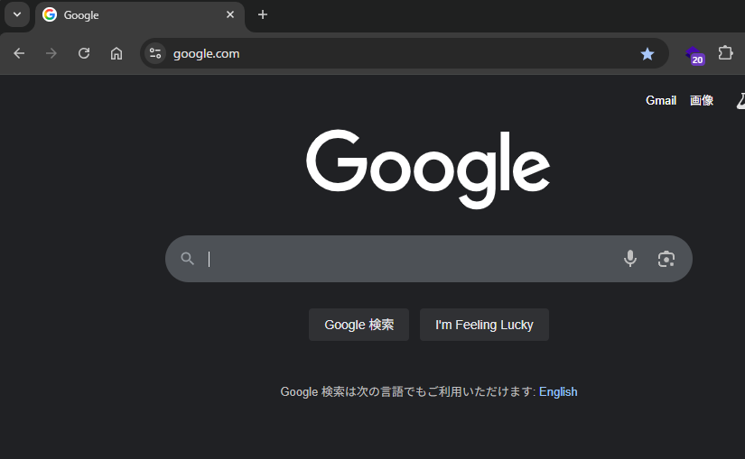Switch language to English link
Viewport: 745px width, 459px height.
[x=558, y=391]
